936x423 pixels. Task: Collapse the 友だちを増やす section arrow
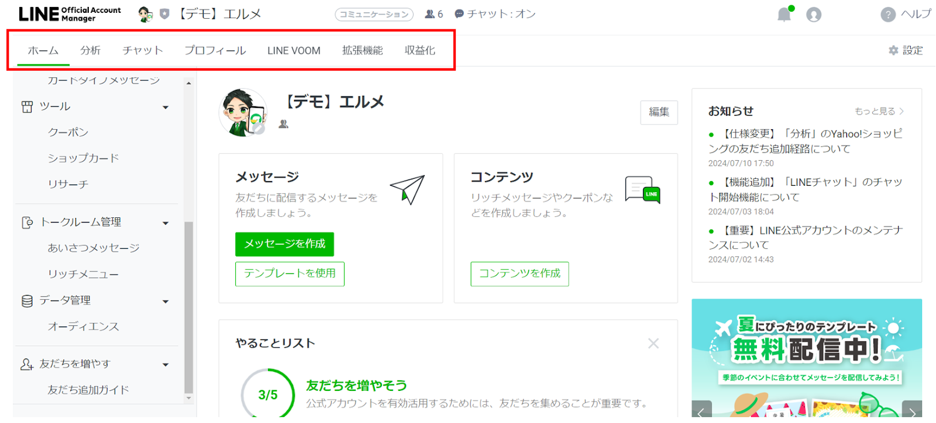[166, 365]
